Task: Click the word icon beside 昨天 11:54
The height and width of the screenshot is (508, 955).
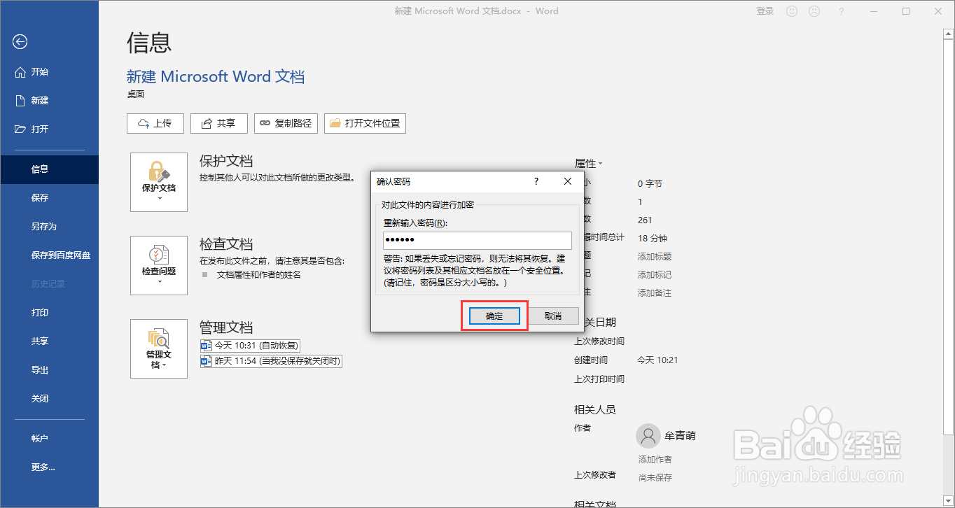Action: click(206, 361)
